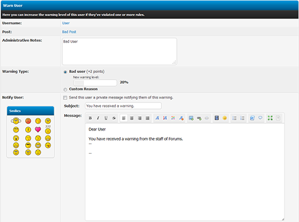Switch editor to view source mode

278,118
